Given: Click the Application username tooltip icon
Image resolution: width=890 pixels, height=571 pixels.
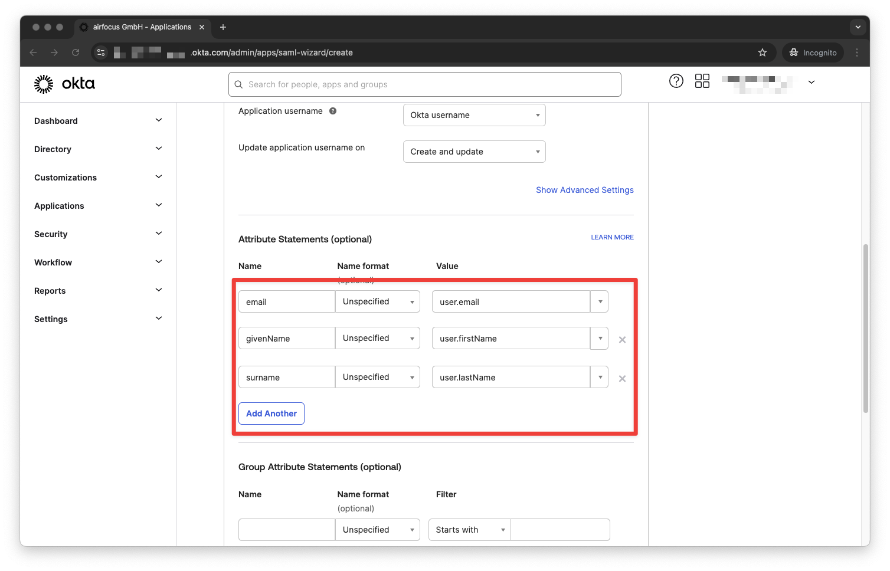Looking at the screenshot, I should [333, 110].
